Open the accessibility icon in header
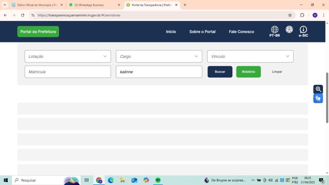The height and width of the screenshot is (185, 329). point(289,30)
